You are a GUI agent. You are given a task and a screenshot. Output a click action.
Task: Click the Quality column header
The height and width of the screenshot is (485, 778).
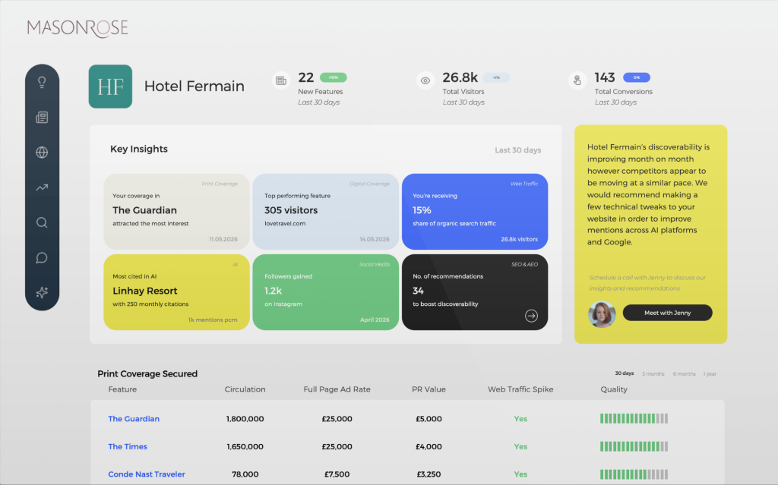(x=614, y=389)
